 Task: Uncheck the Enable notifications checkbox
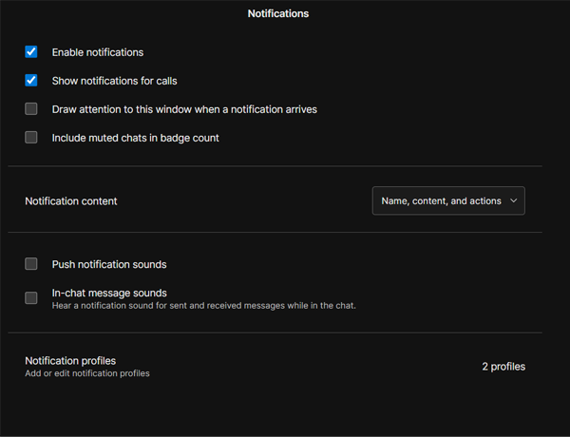point(31,52)
